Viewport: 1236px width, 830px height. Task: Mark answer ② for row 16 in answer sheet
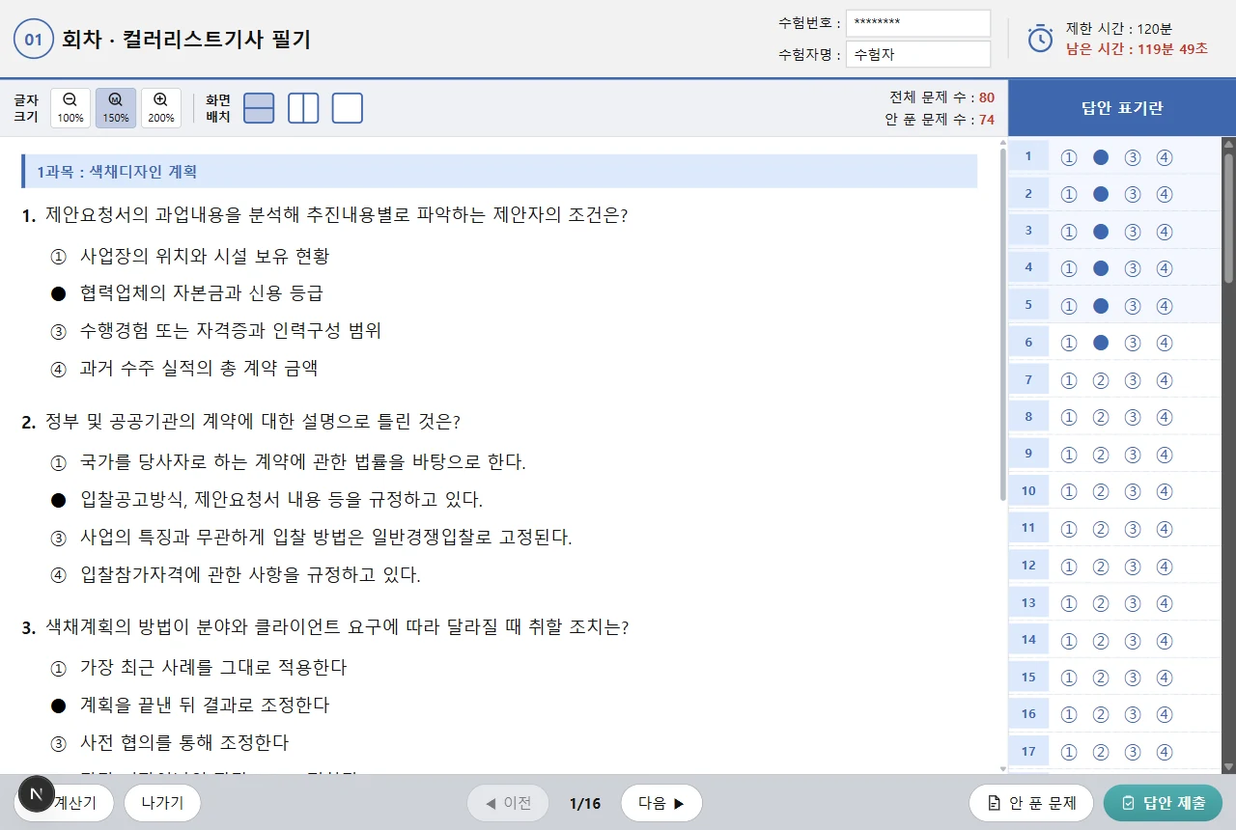pyautogui.click(x=1100, y=714)
